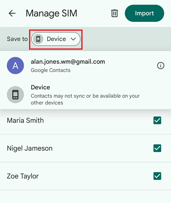171x203 pixels.
Task: Tap the Google Contacts subtitle text
Action: (51, 70)
